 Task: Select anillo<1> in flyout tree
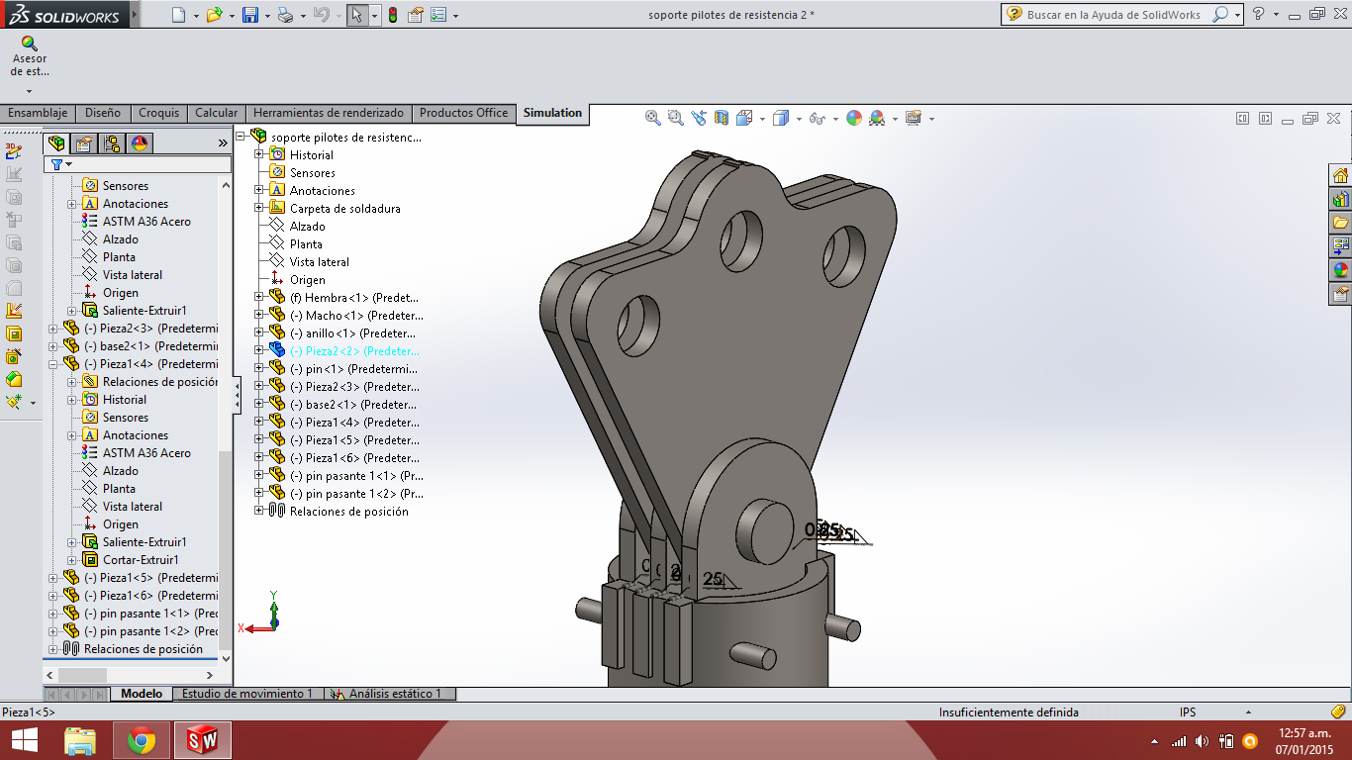pos(352,333)
